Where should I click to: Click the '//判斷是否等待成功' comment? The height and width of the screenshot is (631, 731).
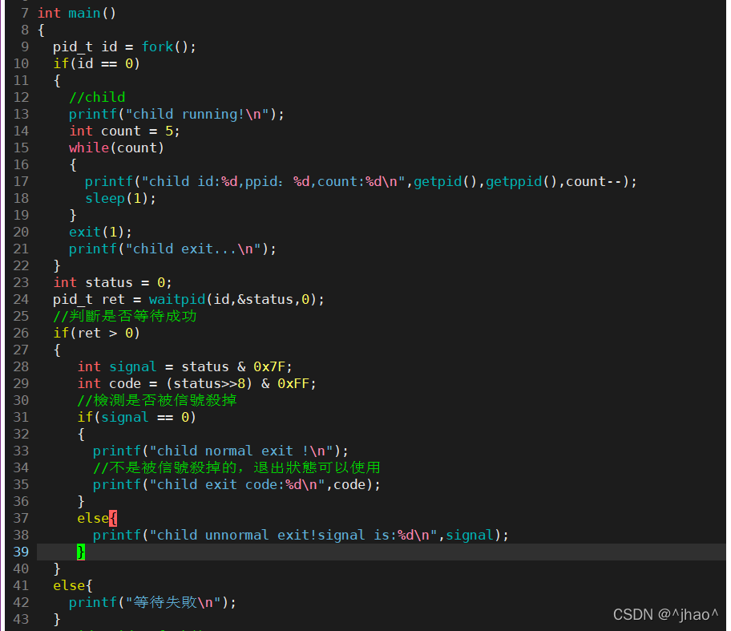pyautogui.click(x=124, y=316)
